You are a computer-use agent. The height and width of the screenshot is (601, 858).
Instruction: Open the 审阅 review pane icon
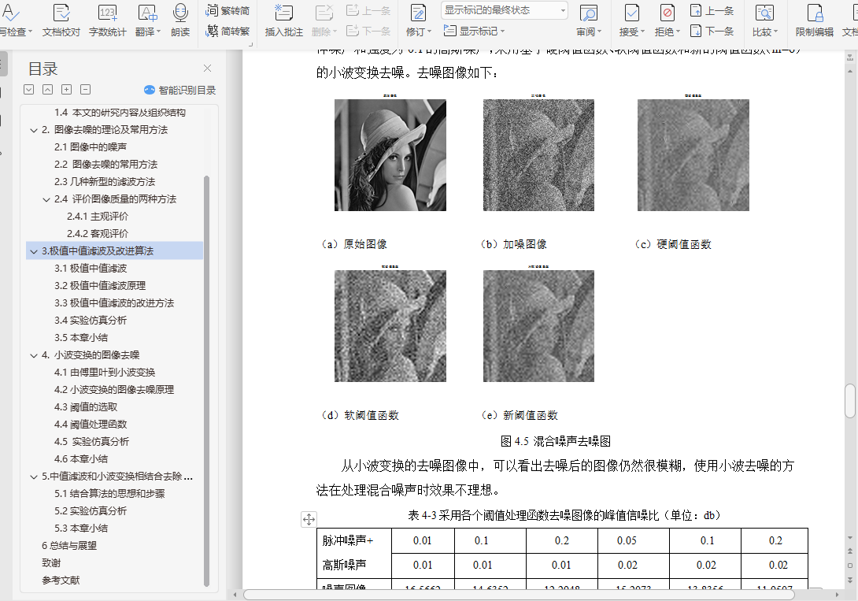pyautogui.click(x=588, y=13)
